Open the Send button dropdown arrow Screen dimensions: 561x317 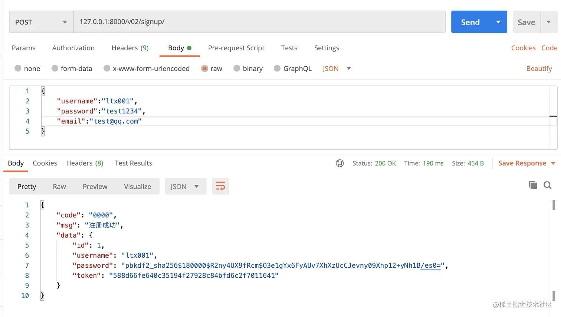(x=498, y=22)
